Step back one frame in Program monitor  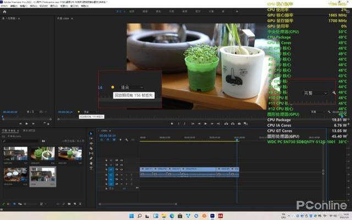[x=199, y=124]
